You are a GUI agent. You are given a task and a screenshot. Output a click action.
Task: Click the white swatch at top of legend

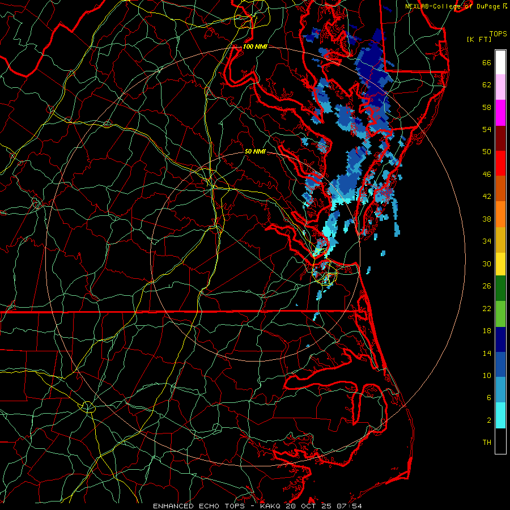pyautogui.click(x=500, y=62)
